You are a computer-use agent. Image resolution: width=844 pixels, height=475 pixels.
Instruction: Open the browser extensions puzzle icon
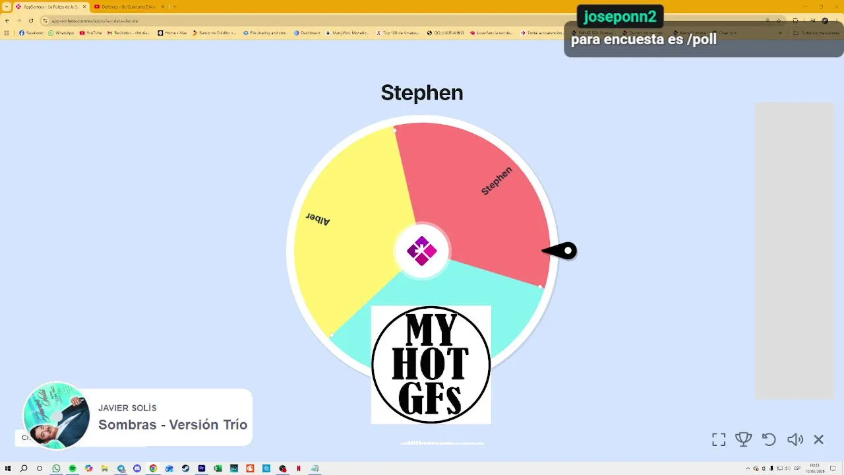[795, 20]
